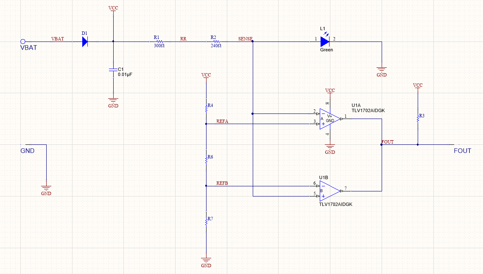Select the SENSE net label

tap(245, 39)
